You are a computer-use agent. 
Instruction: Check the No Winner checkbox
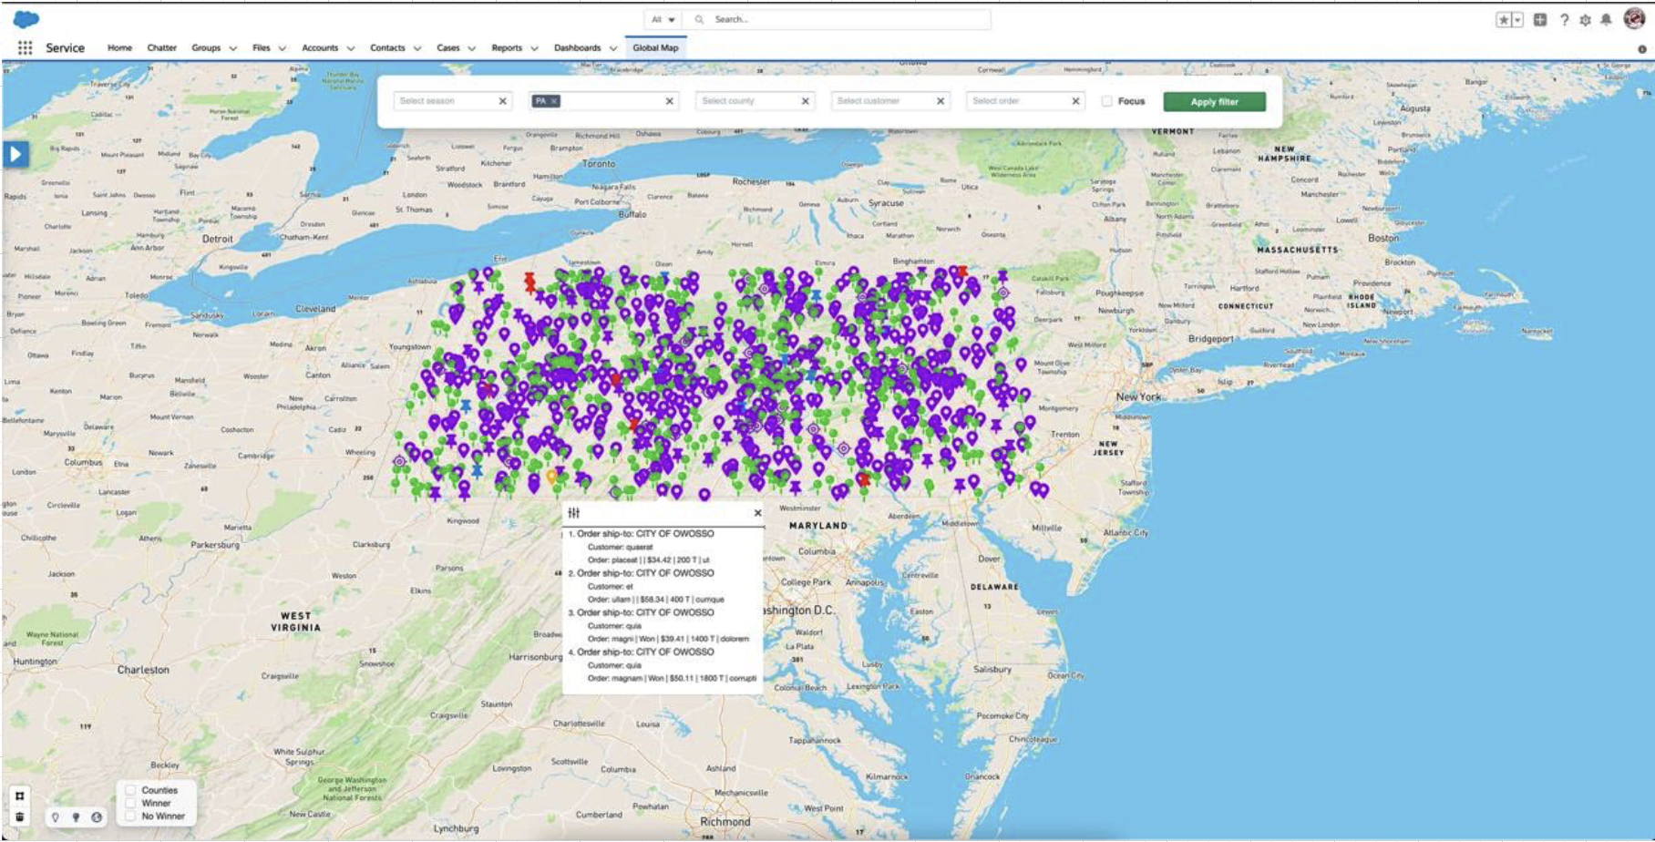[x=130, y=816]
